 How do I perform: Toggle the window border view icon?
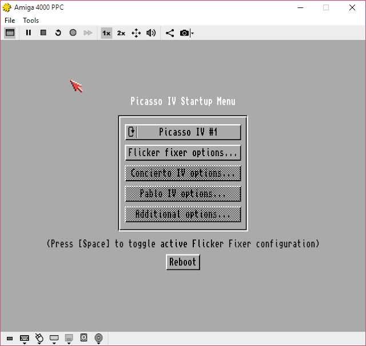click(x=10, y=33)
